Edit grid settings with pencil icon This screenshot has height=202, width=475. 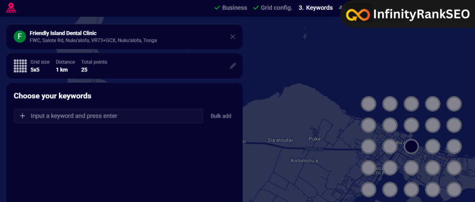(233, 66)
